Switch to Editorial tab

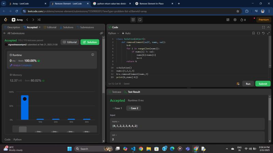pos(50,27)
